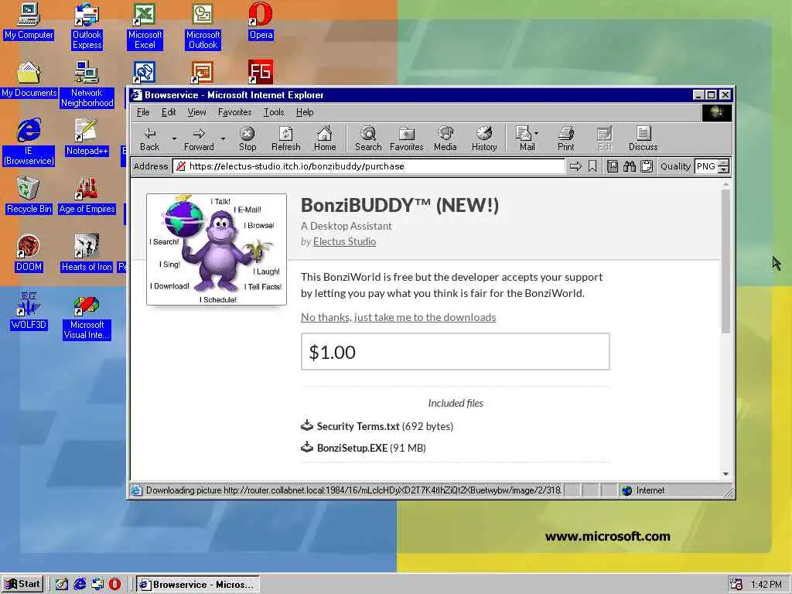The height and width of the screenshot is (594, 792).
Task: Select the Outlook Express desktop icon
Action: [x=87, y=26]
